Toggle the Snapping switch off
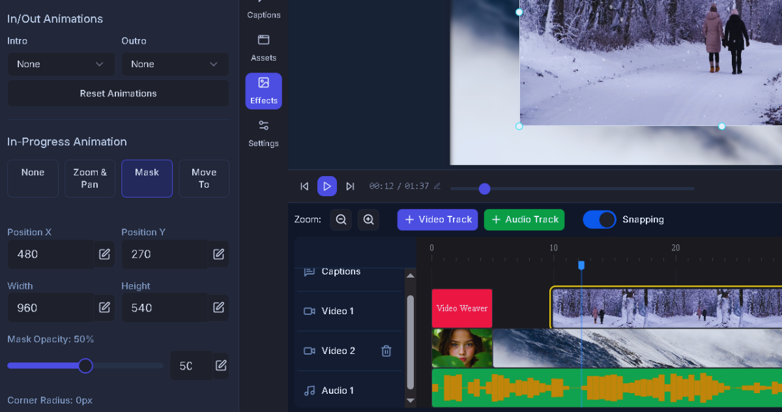 600,220
